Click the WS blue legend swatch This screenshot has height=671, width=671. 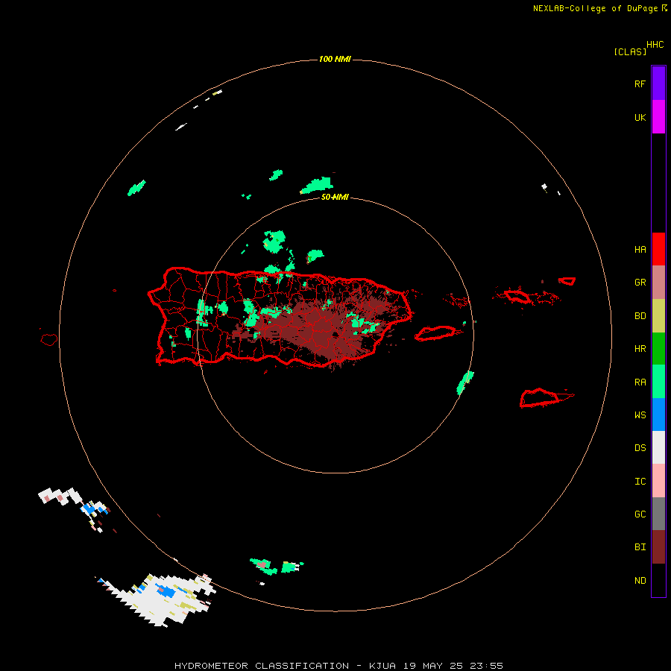pos(658,415)
